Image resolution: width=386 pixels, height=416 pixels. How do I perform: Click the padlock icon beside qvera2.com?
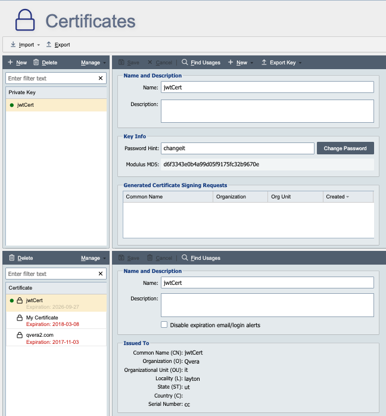pos(20,335)
